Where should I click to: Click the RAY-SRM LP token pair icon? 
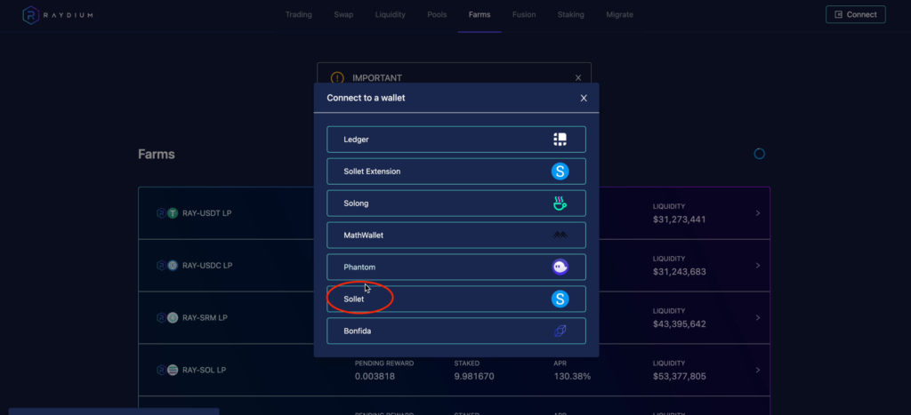click(x=167, y=317)
